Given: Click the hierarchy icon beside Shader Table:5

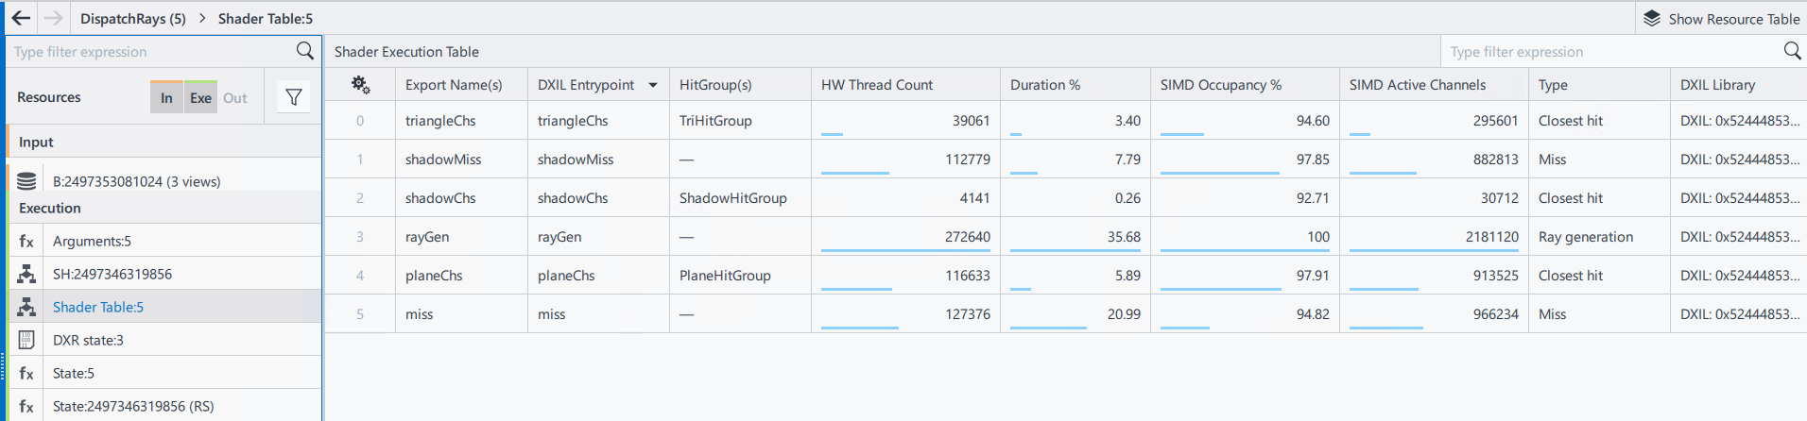Looking at the screenshot, I should 26,307.
